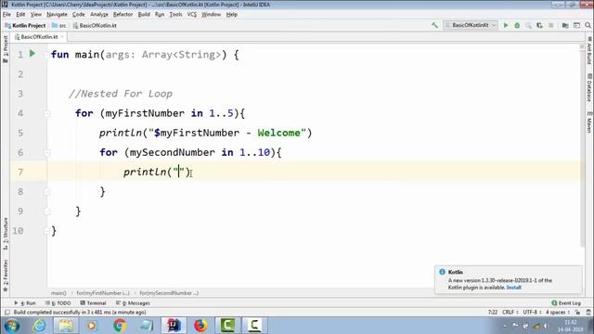
Task: Open Windows Explorer folder on the taskbar
Action: (66, 326)
